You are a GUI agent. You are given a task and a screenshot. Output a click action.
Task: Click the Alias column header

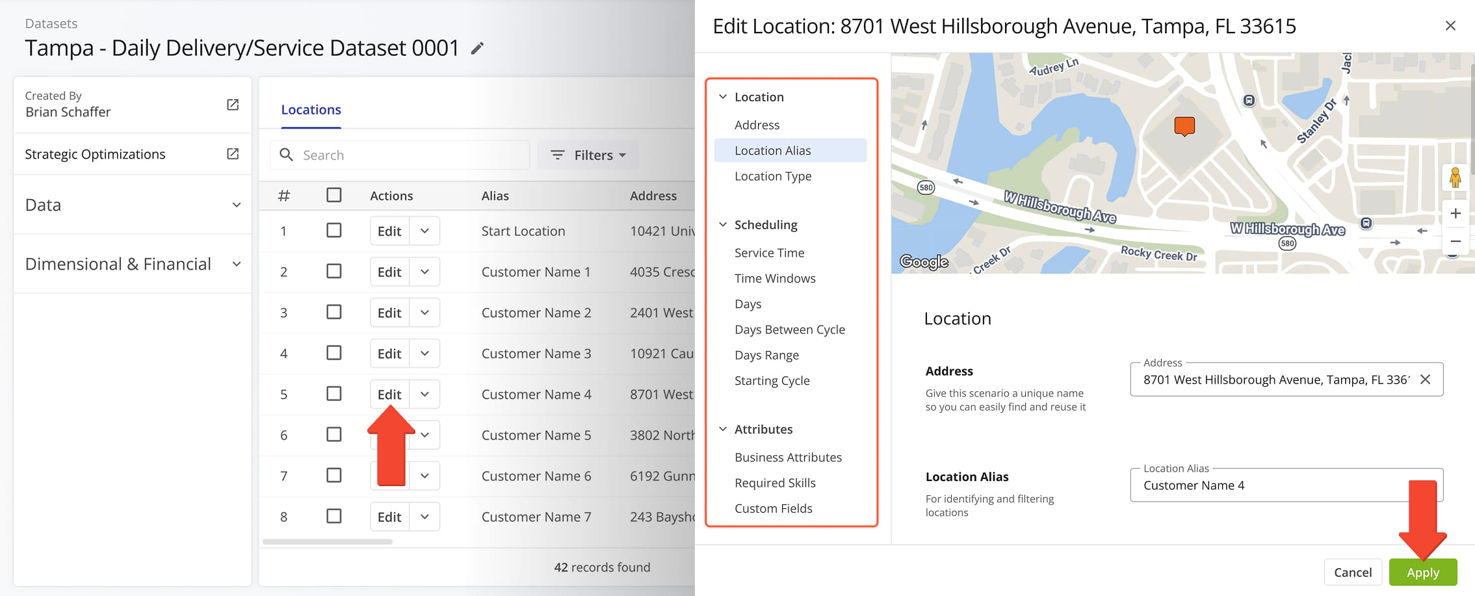[495, 196]
